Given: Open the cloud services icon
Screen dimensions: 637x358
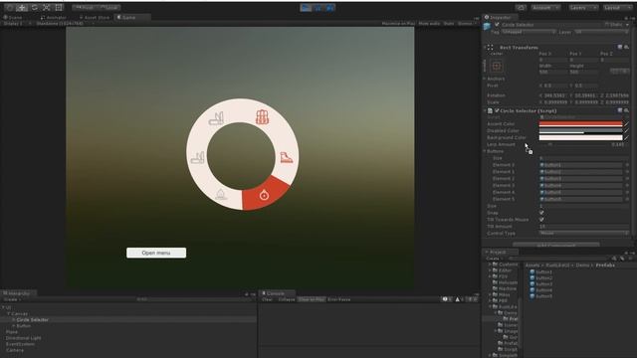Looking at the screenshot, I should click(521, 7).
